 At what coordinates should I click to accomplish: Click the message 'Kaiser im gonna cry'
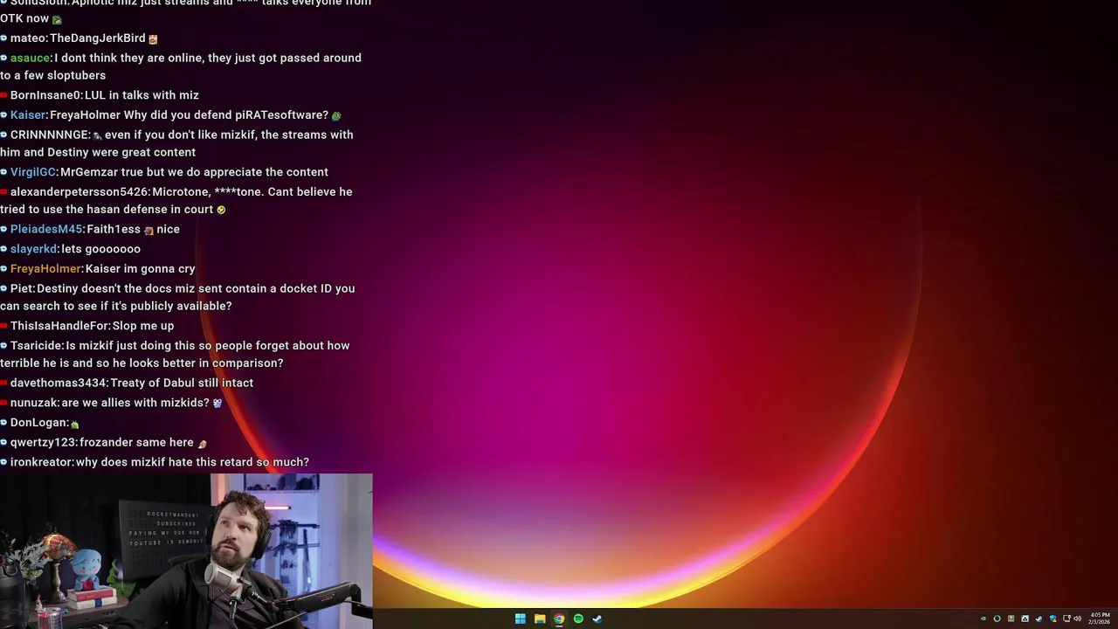(x=140, y=268)
